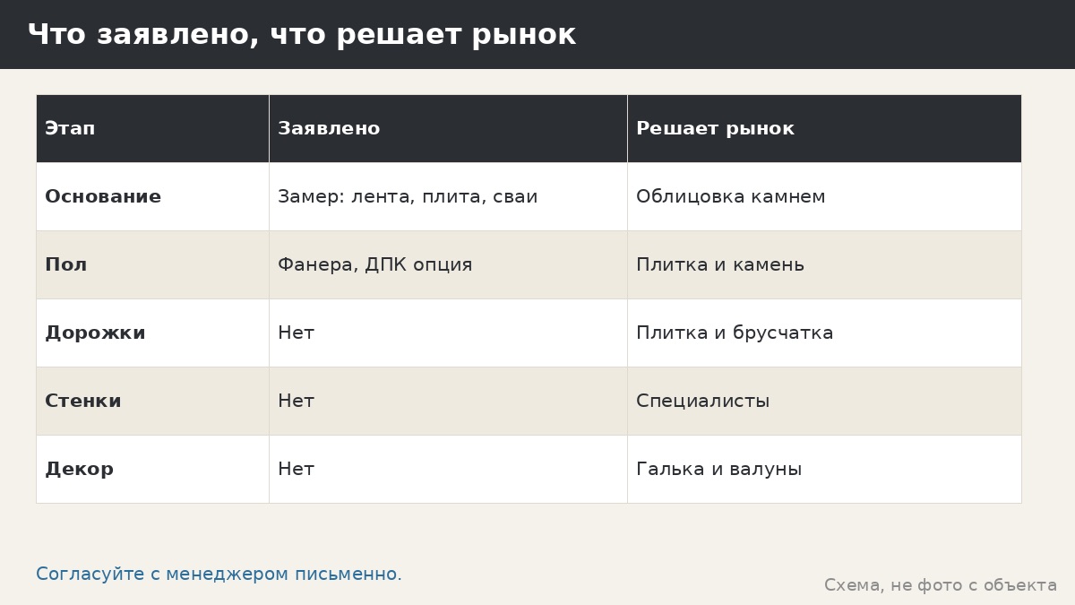Image resolution: width=1075 pixels, height=605 pixels.
Task: Click the 'Этап' column header
Action: pyautogui.click(x=152, y=128)
